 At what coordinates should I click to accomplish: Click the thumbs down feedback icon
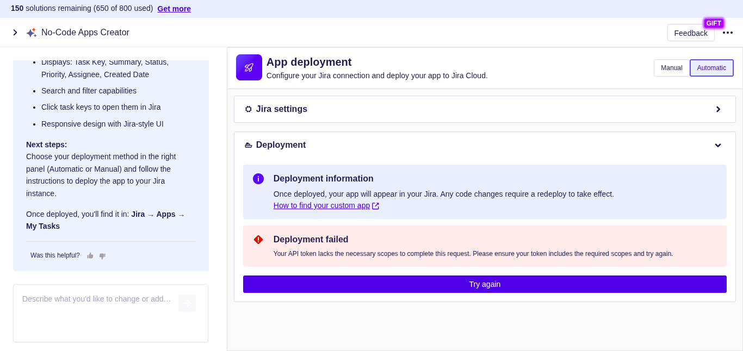[x=102, y=255]
